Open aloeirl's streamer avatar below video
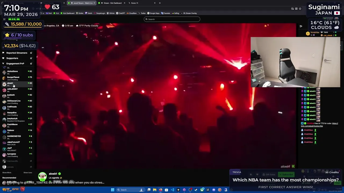 [42, 176]
